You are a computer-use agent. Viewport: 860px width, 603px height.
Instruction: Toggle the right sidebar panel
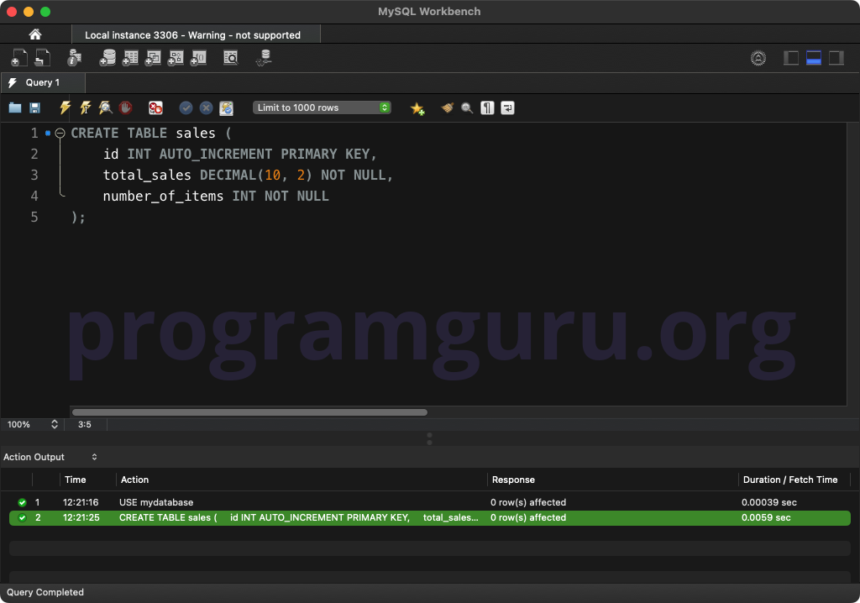pyautogui.click(x=836, y=58)
